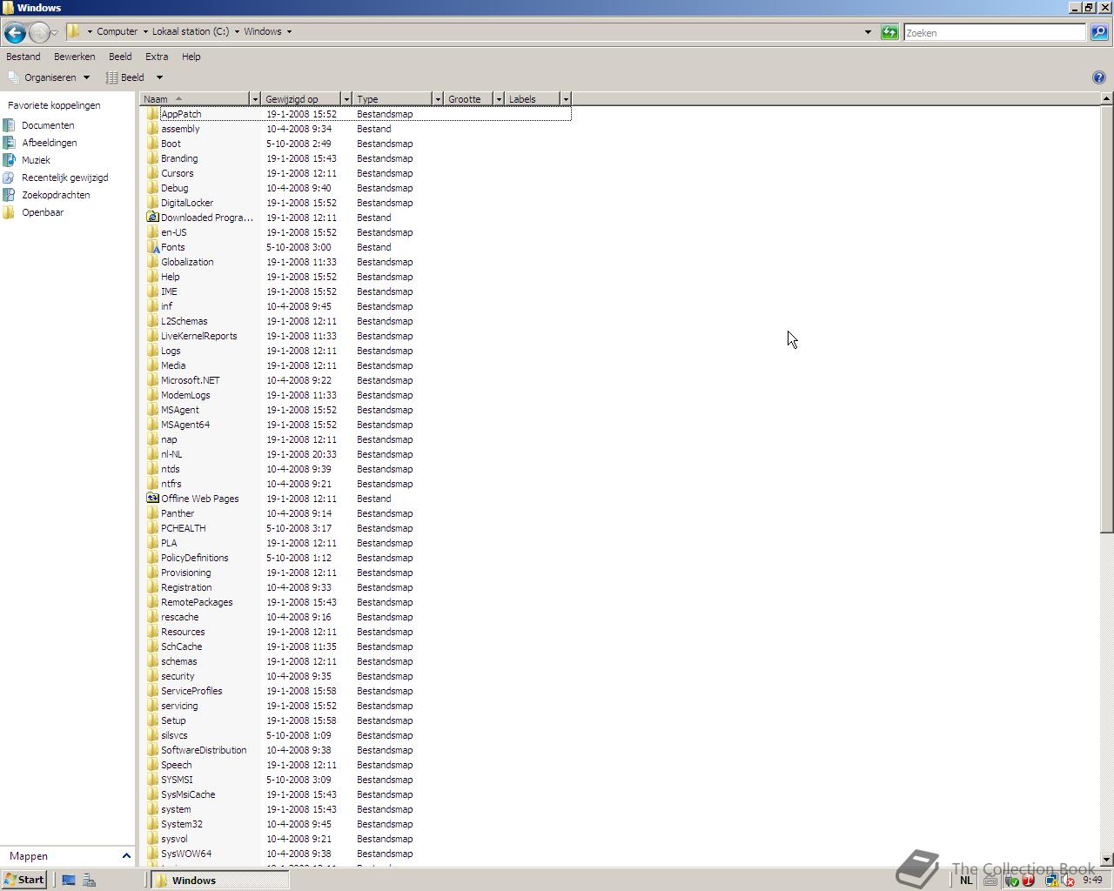Expand the Beeld views dropdown arrow
The width and height of the screenshot is (1114, 891).
click(159, 77)
